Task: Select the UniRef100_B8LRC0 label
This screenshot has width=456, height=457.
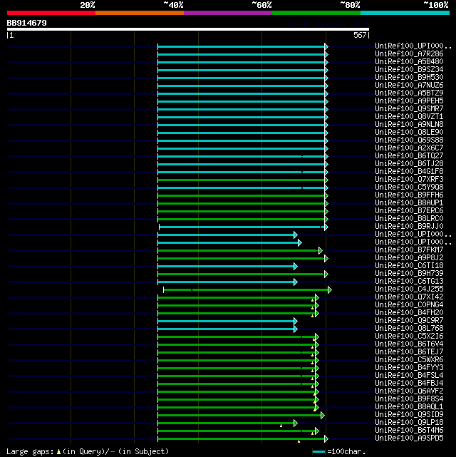Action: tap(409, 219)
